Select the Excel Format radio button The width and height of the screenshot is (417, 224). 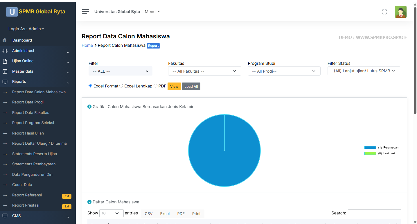(91, 86)
